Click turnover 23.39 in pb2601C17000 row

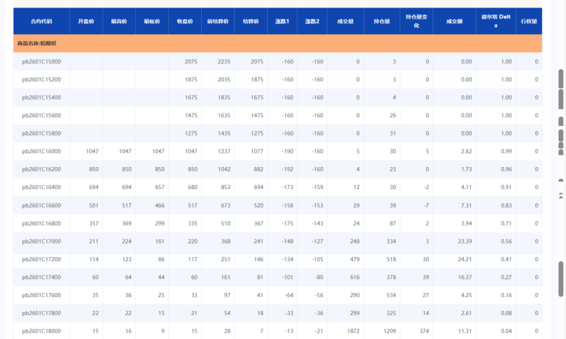click(x=465, y=241)
